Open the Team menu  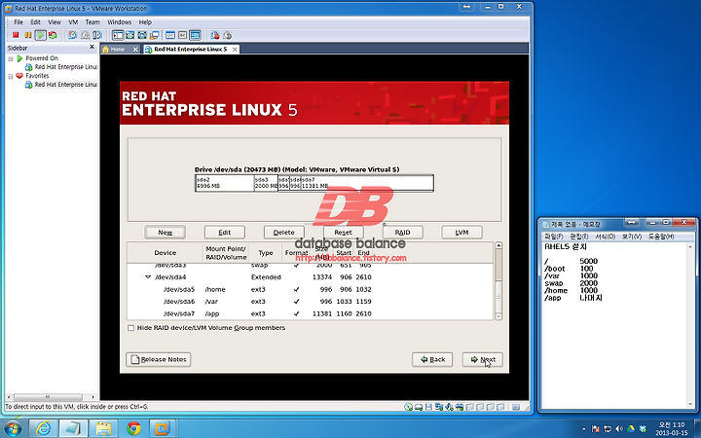point(92,21)
